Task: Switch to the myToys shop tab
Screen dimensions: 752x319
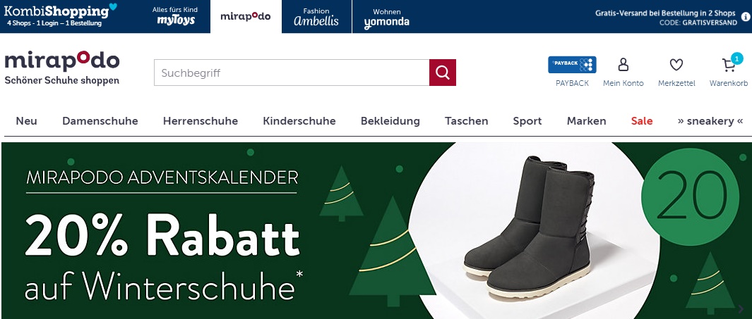Action: (x=175, y=16)
